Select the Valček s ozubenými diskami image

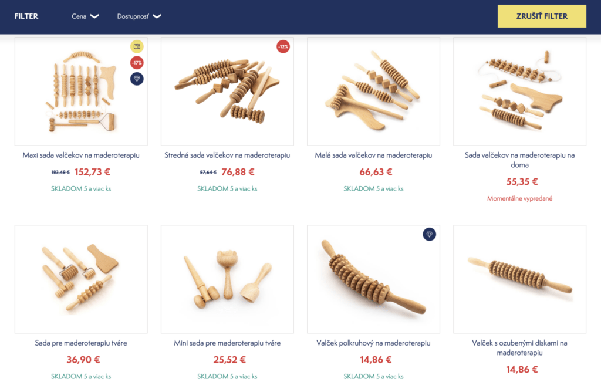pyautogui.click(x=520, y=279)
